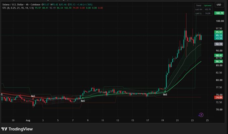Screen dimensions: 228x134
Task: Click the 43:58 candle countdown label
Action: point(219,39)
